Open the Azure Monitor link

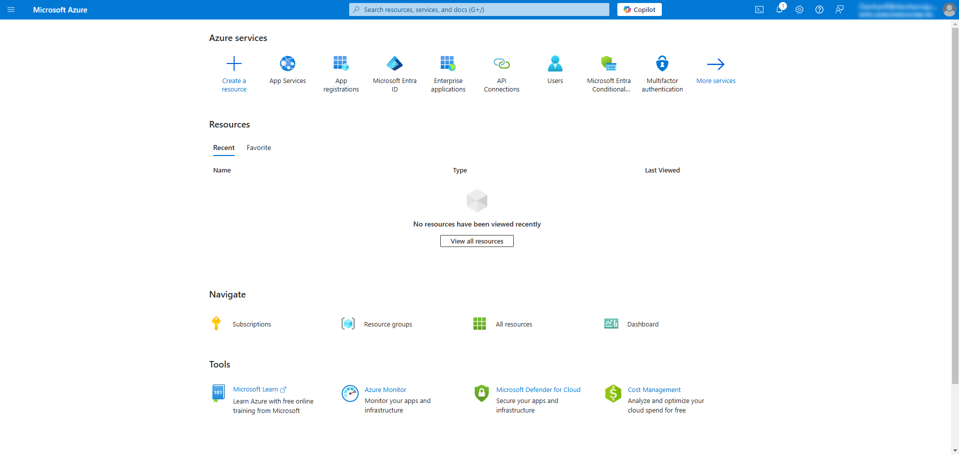[385, 390]
